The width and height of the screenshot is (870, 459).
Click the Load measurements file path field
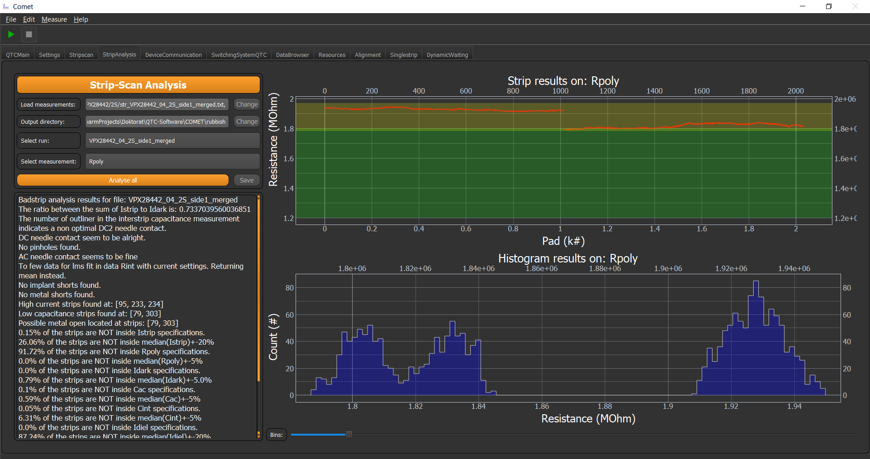coord(157,104)
